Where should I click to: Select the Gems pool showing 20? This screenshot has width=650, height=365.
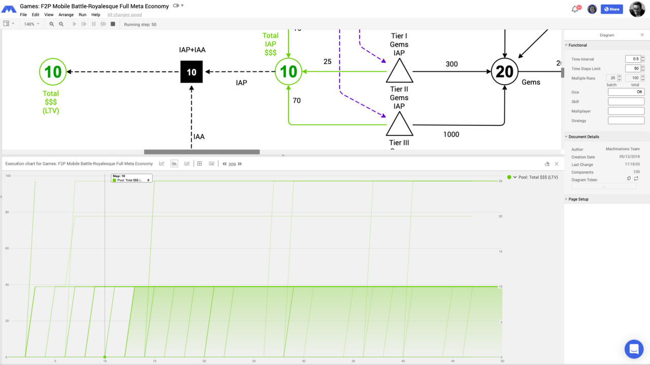pyautogui.click(x=504, y=71)
